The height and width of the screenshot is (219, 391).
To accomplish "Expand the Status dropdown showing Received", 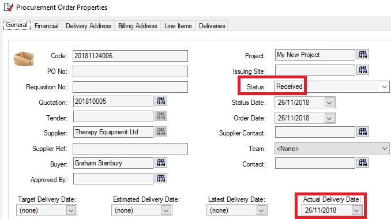I will [384, 87].
